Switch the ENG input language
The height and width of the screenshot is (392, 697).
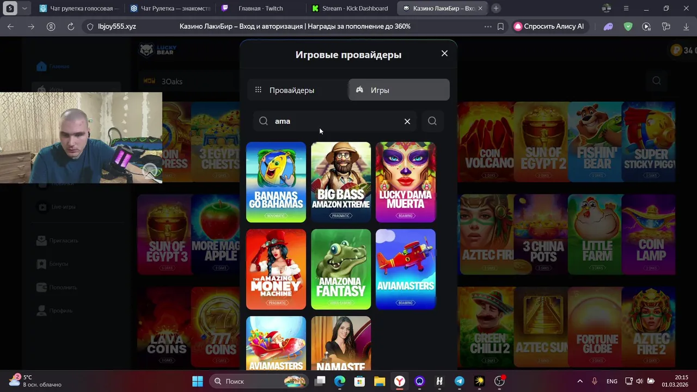[x=612, y=381]
